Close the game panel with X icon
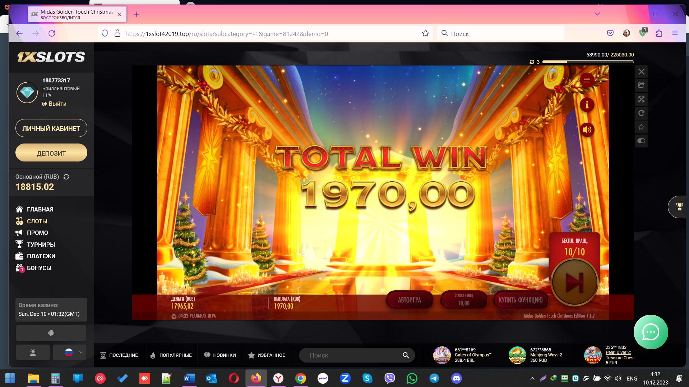 (x=641, y=72)
